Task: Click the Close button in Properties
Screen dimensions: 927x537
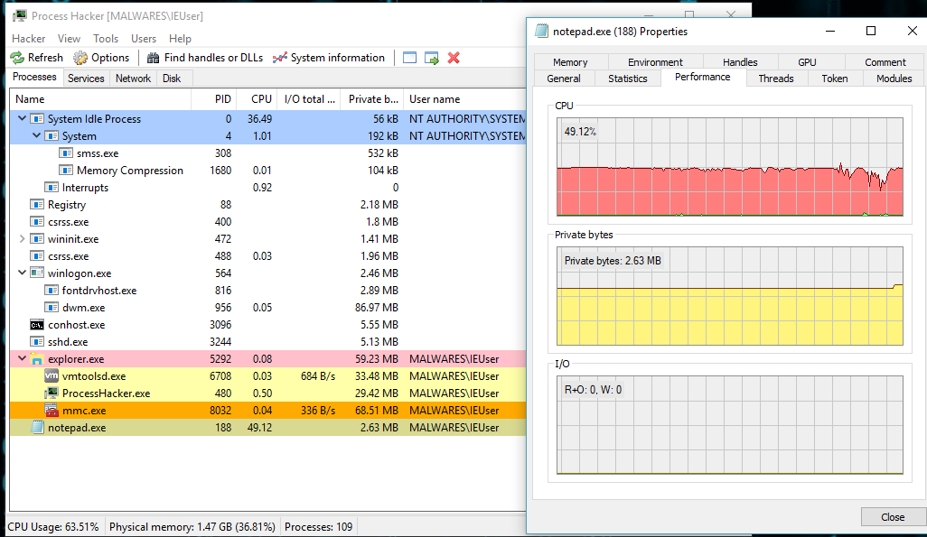Action: click(x=893, y=517)
